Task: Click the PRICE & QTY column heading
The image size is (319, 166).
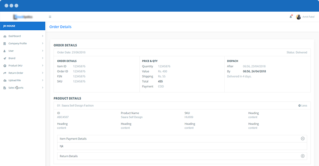Action: [x=150, y=61]
